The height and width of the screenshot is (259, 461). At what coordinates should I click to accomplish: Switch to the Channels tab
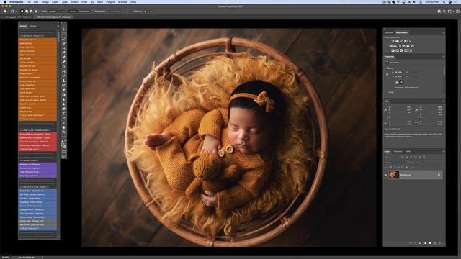[x=398, y=151]
